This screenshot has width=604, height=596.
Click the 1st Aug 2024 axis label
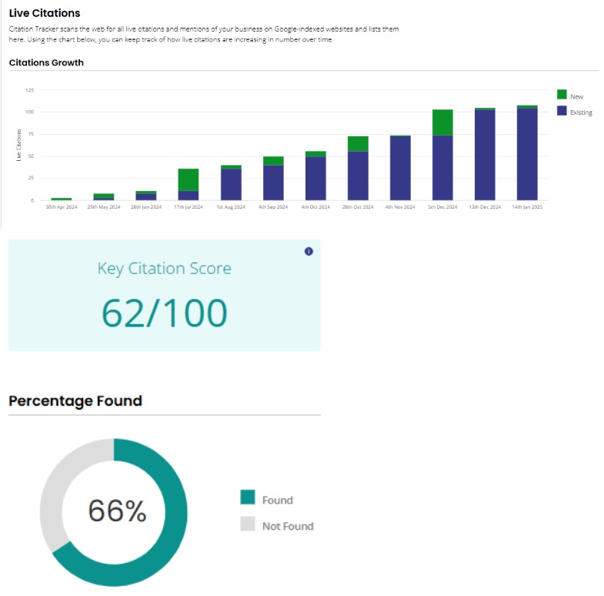click(x=231, y=207)
